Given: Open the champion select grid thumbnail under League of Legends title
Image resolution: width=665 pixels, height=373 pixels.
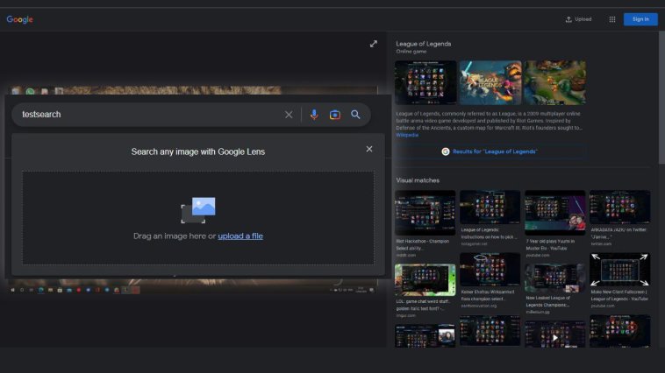Looking at the screenshot, I should tap(425, 82).
